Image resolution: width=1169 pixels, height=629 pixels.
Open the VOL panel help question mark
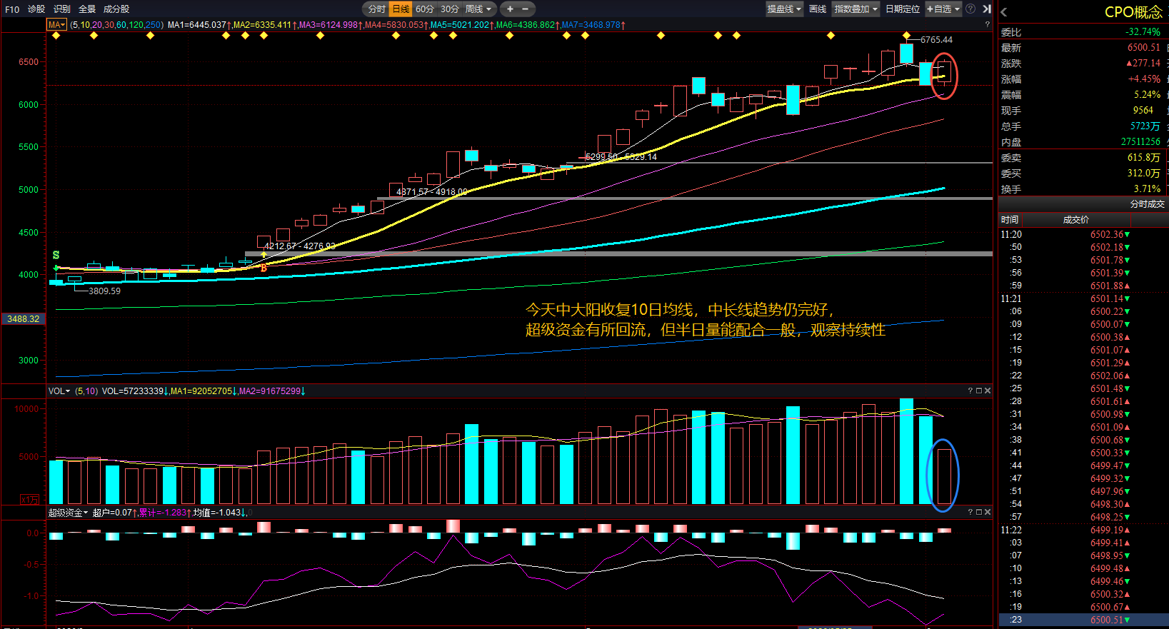click(970, 391)
